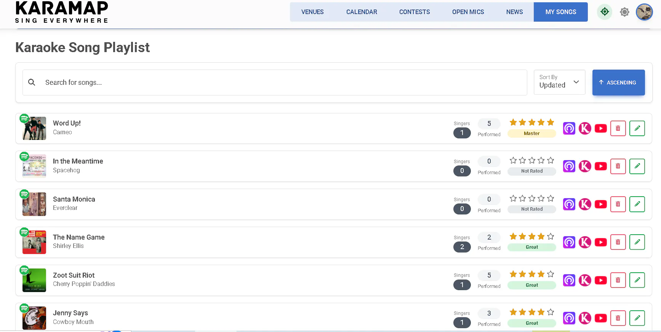661x332 pixels.
Task: Go to the Venues tab
Action: pos(312,12)
